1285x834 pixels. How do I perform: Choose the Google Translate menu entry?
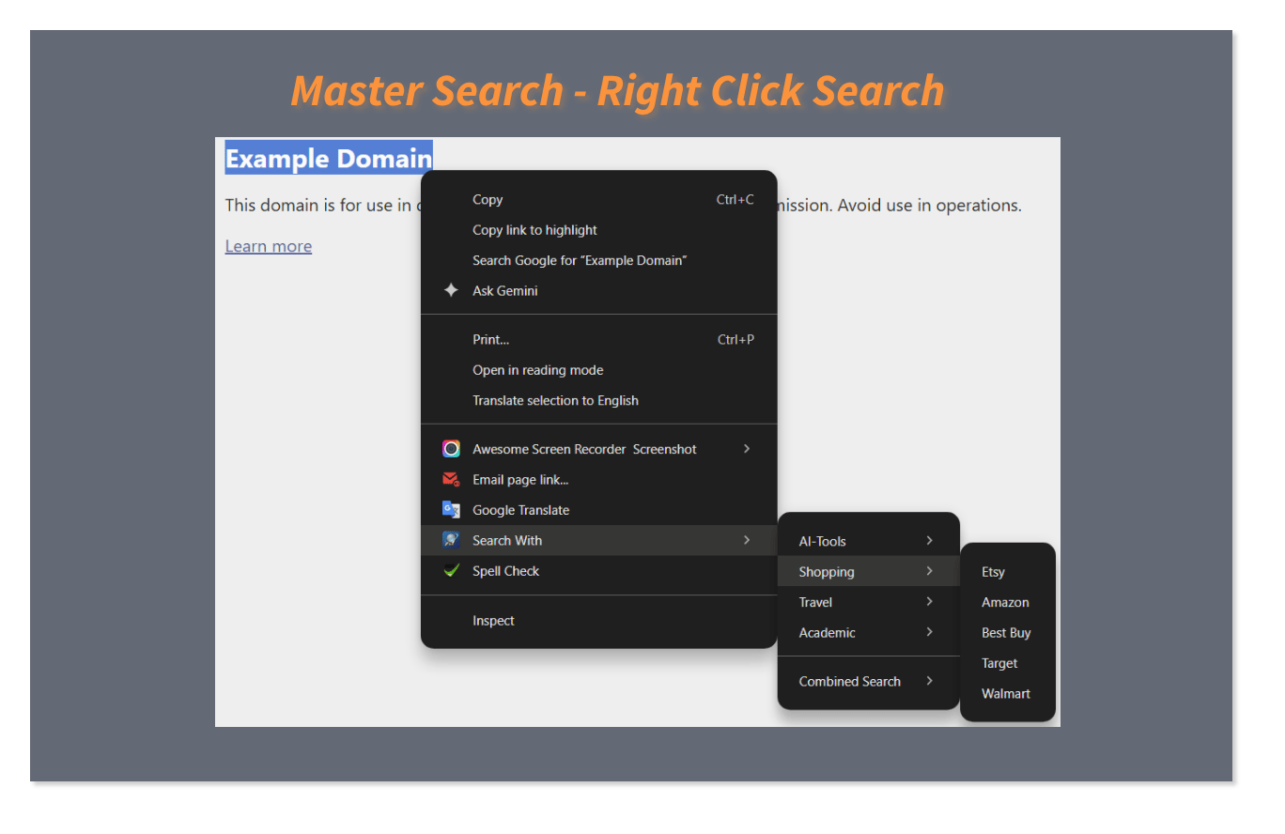(x=598, y=510)
